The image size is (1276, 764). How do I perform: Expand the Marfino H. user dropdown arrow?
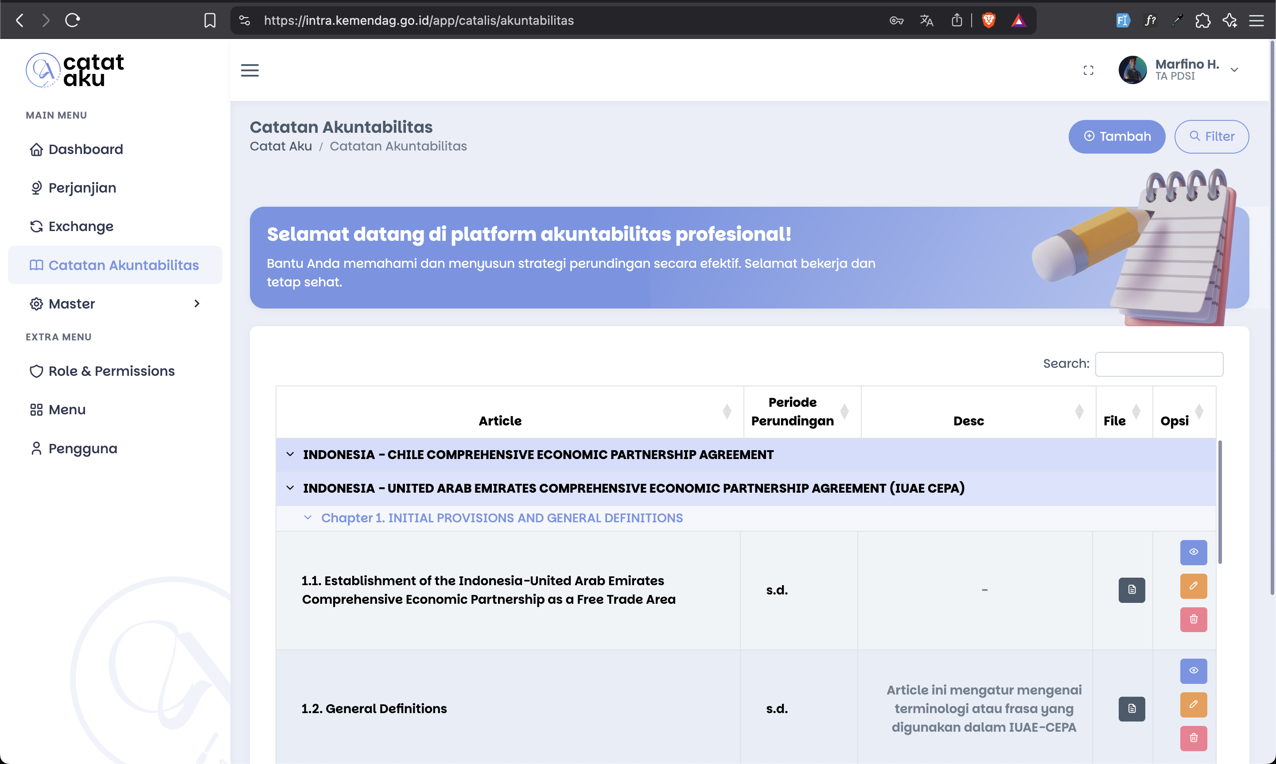click(1234, 70)
